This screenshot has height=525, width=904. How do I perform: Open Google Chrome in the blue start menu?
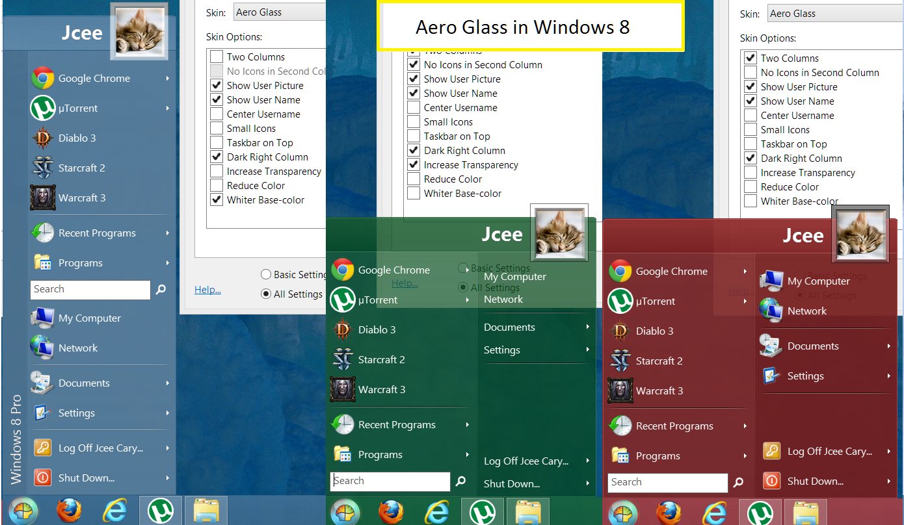[94, 78]
